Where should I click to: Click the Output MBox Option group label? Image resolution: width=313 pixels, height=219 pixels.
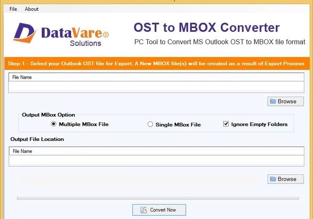[48, 115]
